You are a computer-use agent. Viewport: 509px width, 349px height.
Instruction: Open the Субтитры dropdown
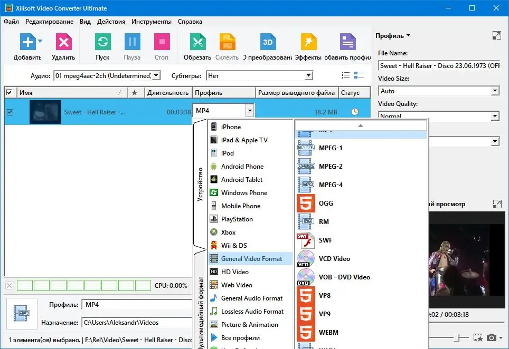click(x=308, y=75)
